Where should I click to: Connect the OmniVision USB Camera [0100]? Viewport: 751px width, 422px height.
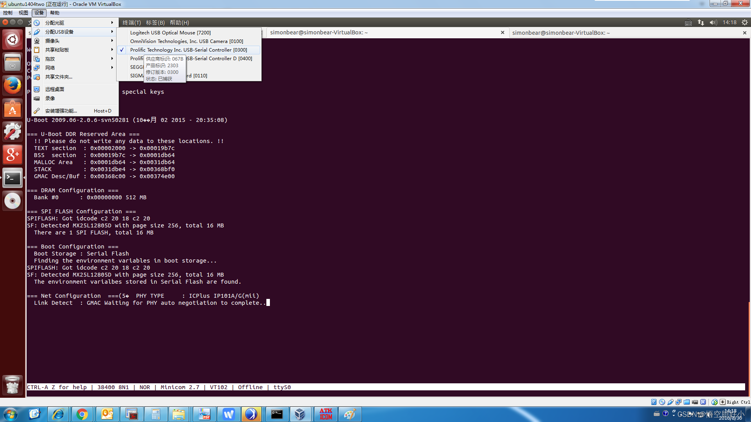187,41
